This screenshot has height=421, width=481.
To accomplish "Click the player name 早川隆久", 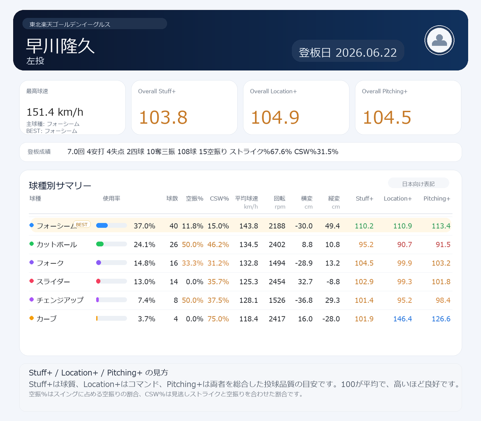I will click(60, 46).
